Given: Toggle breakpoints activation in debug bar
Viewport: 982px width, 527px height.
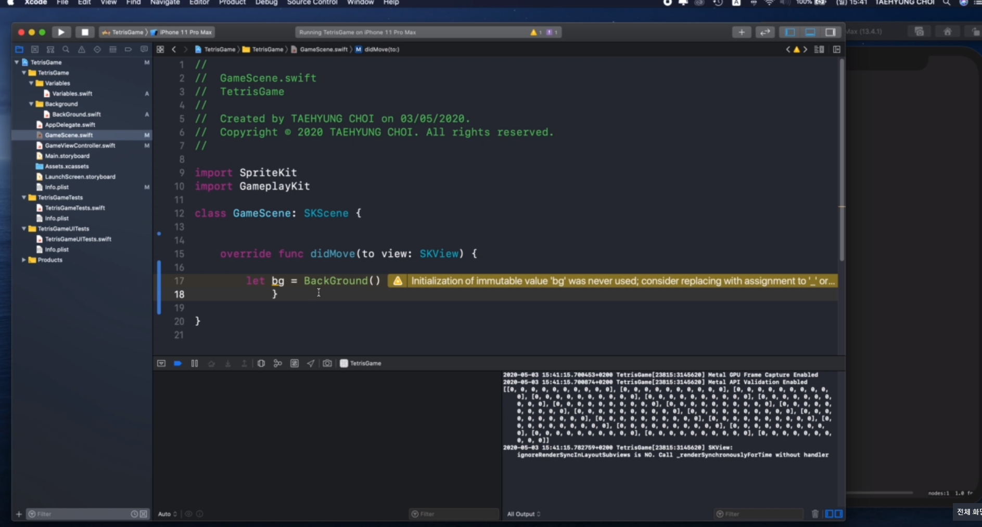Looking at the screenshot, I should [x=177, y=363].
